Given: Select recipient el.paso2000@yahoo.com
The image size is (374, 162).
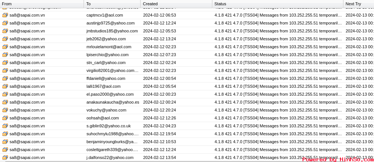Looking at the screenshot, I should [x=110, y=94].
